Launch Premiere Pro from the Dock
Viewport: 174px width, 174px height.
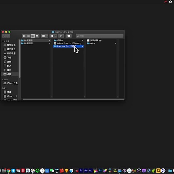pos(81,171)
